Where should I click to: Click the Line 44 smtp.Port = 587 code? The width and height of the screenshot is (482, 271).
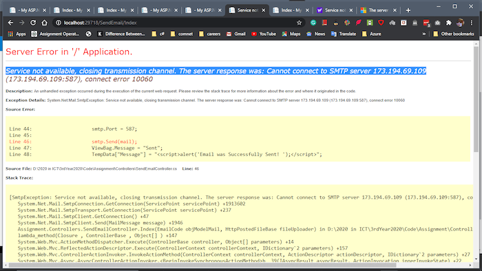(x=114, y=129)
